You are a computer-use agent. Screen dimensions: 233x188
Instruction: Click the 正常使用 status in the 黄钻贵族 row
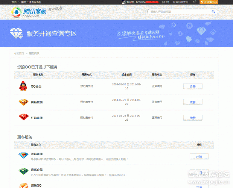(x=157, y=102)
